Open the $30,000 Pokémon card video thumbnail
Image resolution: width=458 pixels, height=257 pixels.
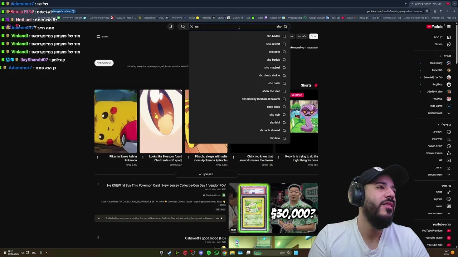coord(273,208)
